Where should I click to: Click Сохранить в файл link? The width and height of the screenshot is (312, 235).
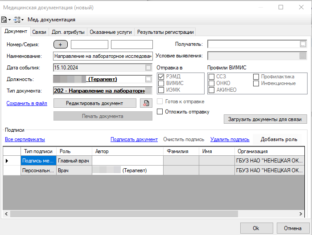[x=27, y=103]
